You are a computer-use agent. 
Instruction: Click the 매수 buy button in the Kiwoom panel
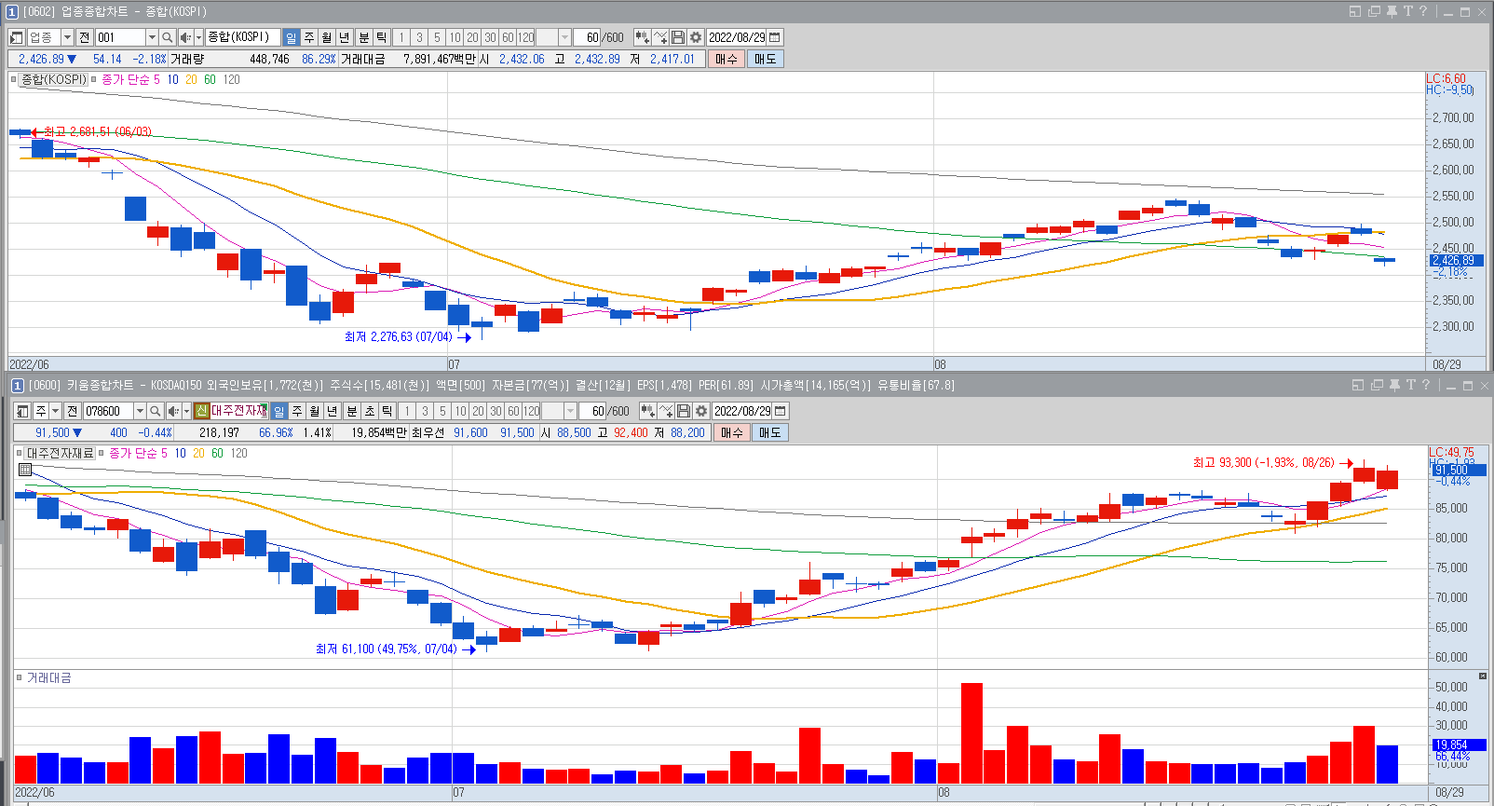click(x=732, y=432)
